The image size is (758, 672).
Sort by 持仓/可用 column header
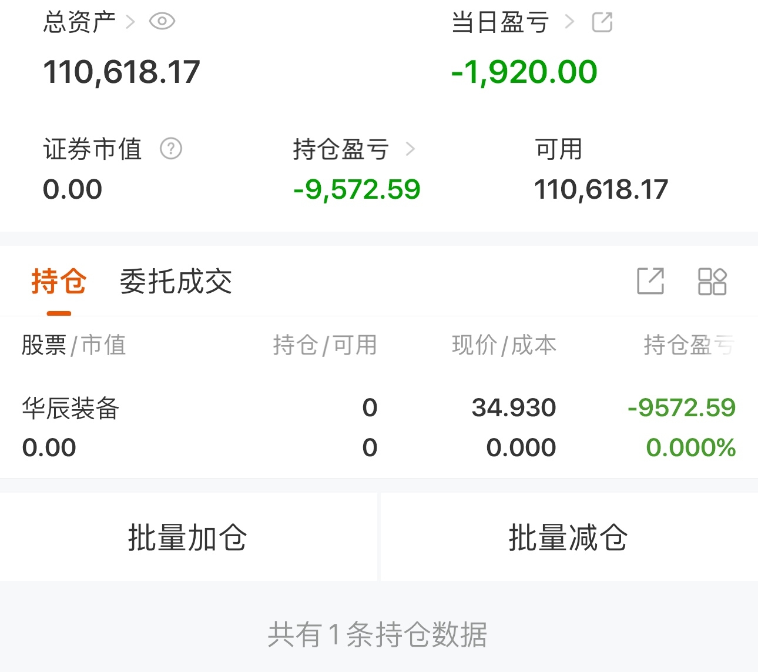point(325,345)
